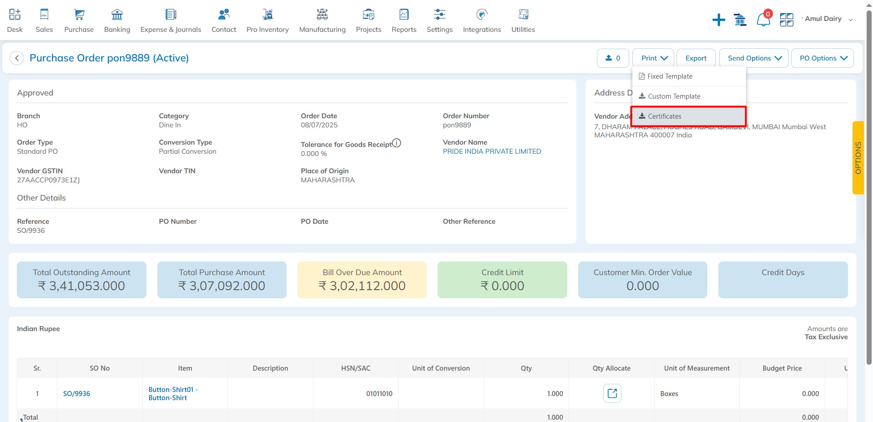Expand the Print dropdown
The height and width of the screenshot is (422, 873).
click(x=654, y=58)
